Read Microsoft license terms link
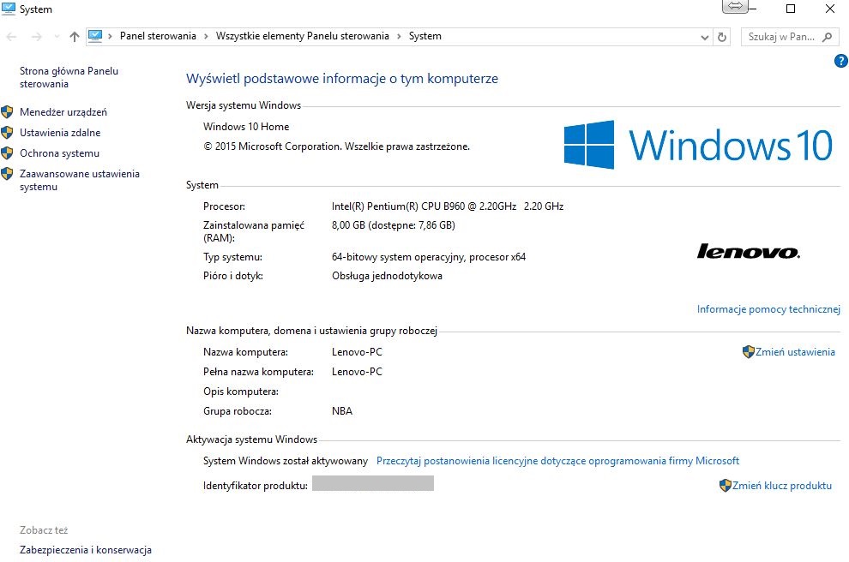 coord(557,461)
